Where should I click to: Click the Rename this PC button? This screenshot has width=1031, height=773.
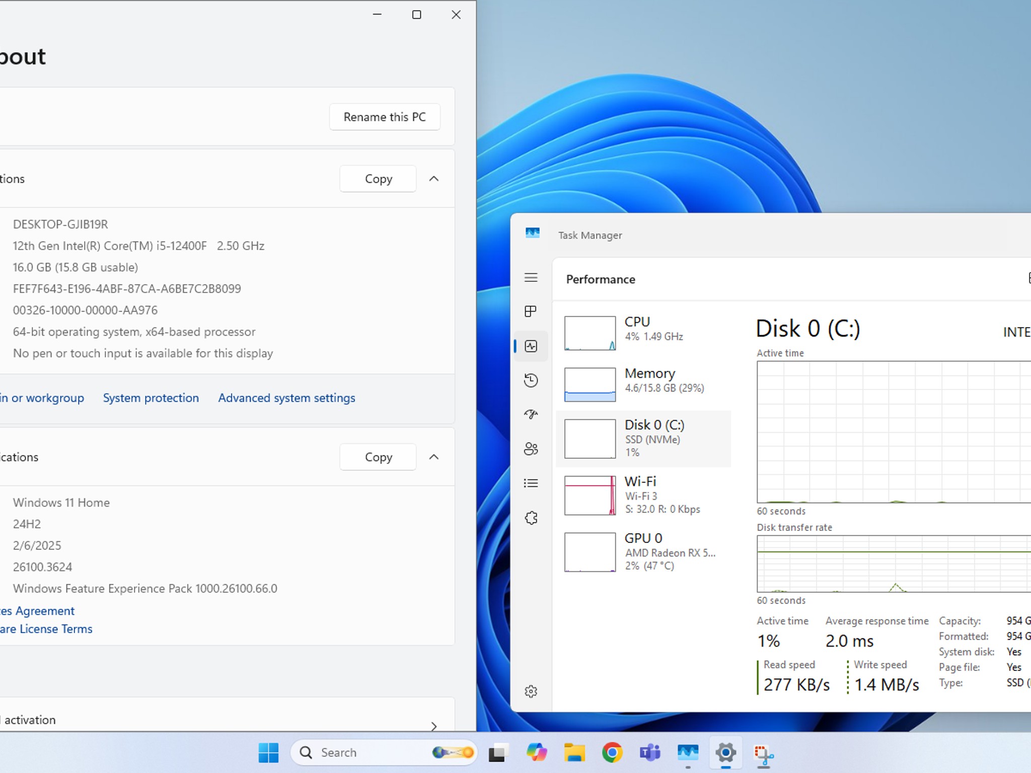(x=385, y=117)
